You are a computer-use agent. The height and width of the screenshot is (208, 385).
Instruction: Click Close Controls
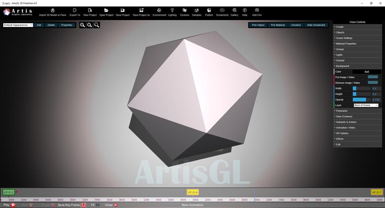coord(357,22)
